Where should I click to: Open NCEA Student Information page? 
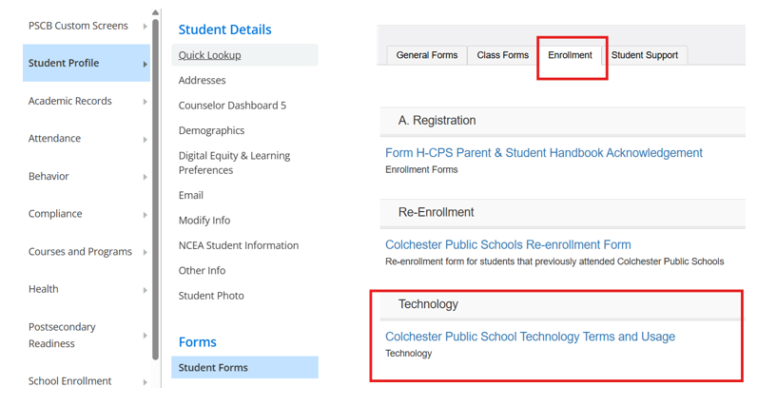[239, 245]
